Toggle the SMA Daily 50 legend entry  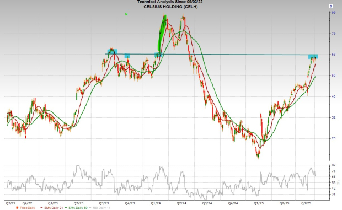click(x=76, y=208)
